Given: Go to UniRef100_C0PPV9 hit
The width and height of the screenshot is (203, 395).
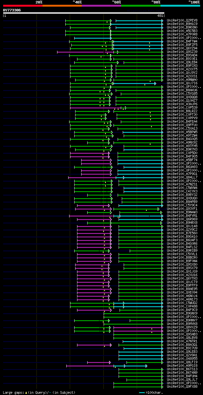Looking at the screenshot, I should tap(182, 118).
